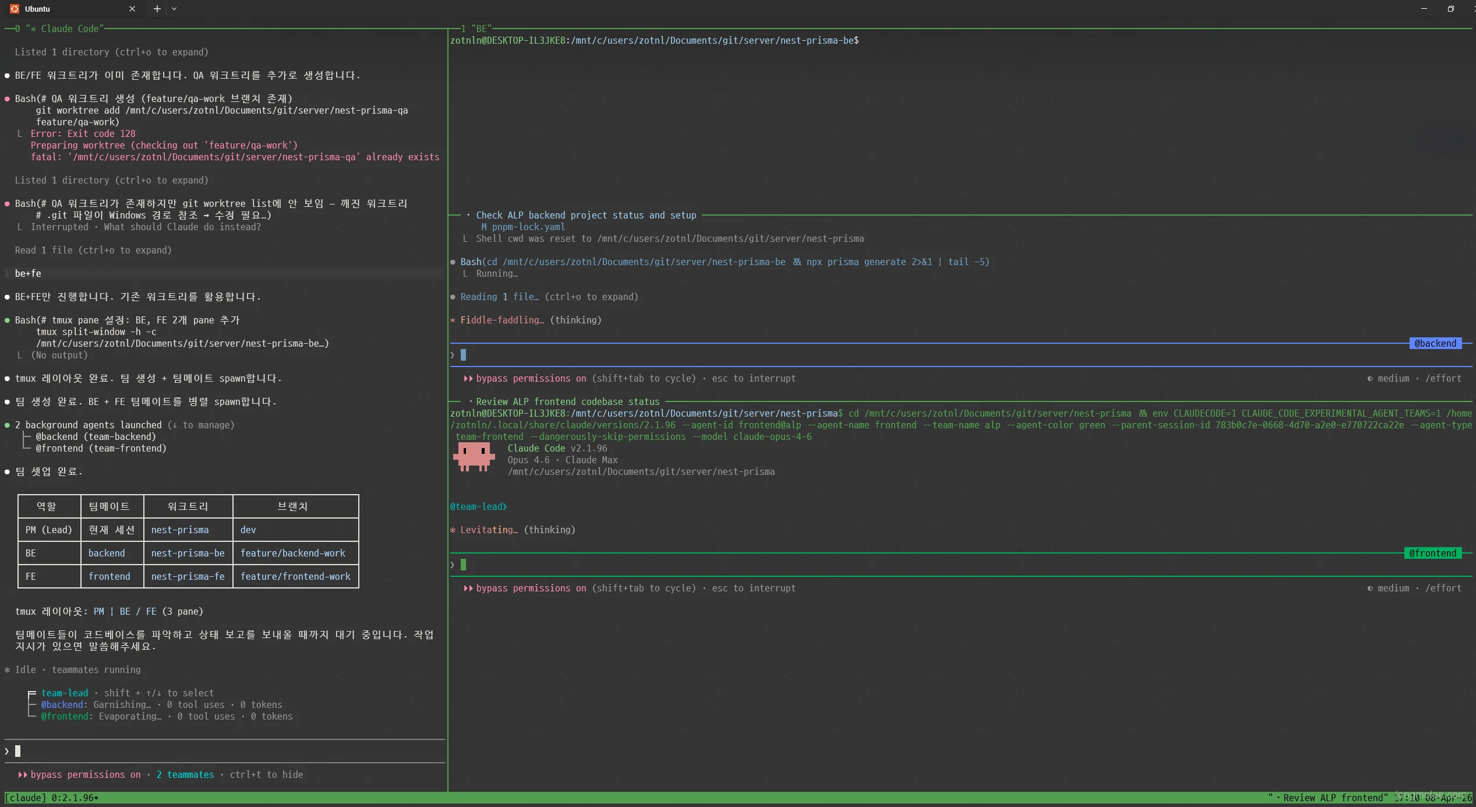Select the @backend pane badge
The width and height of the screenshot is (1476, 807).
(x=1435, y=343)
